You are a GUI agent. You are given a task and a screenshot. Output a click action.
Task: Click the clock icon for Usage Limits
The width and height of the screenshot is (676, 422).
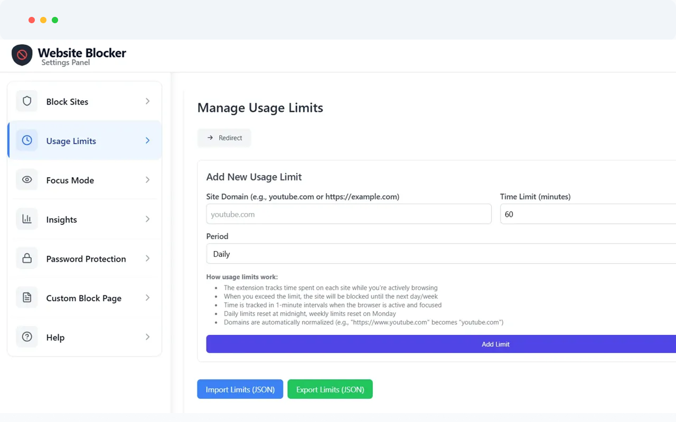[x=27, y=141]
